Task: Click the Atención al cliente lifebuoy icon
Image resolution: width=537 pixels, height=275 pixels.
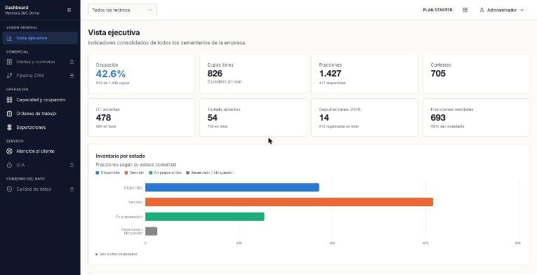Action: (10, 151)
